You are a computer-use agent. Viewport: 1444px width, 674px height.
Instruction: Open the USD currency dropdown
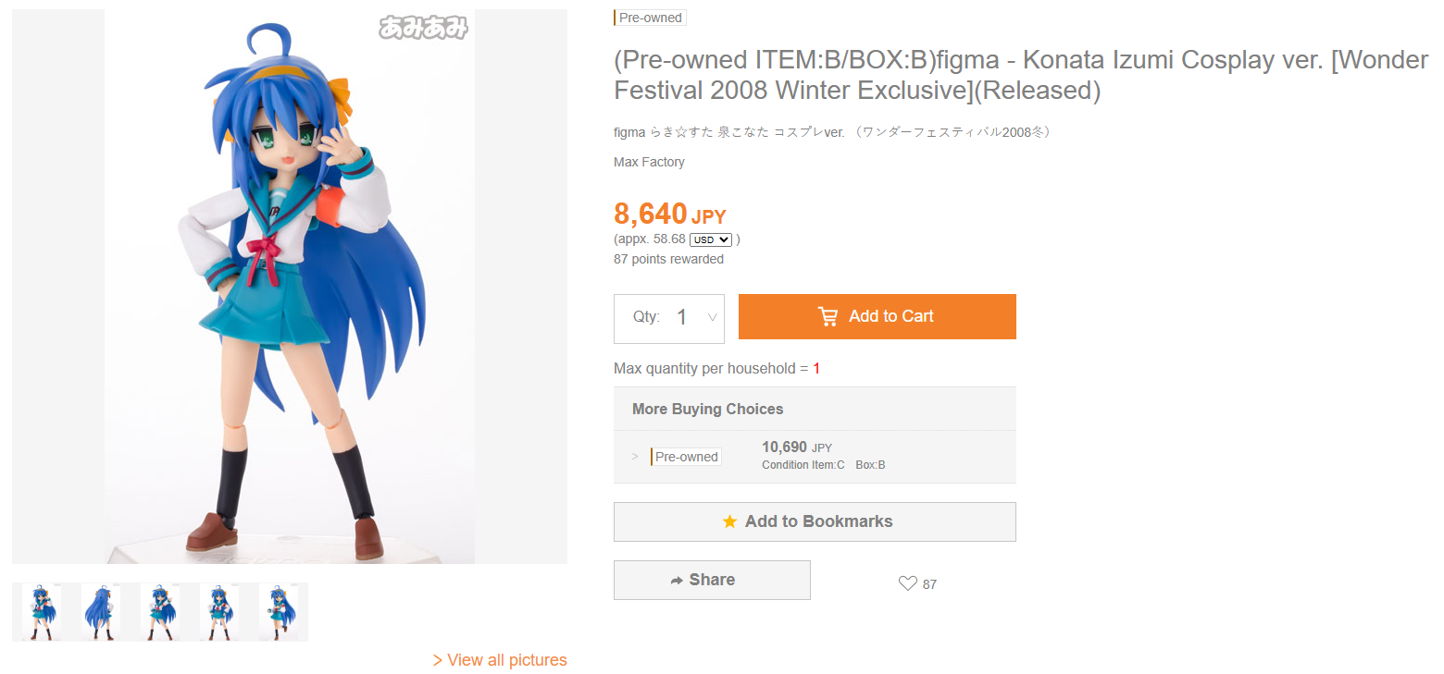coord(711,239)
